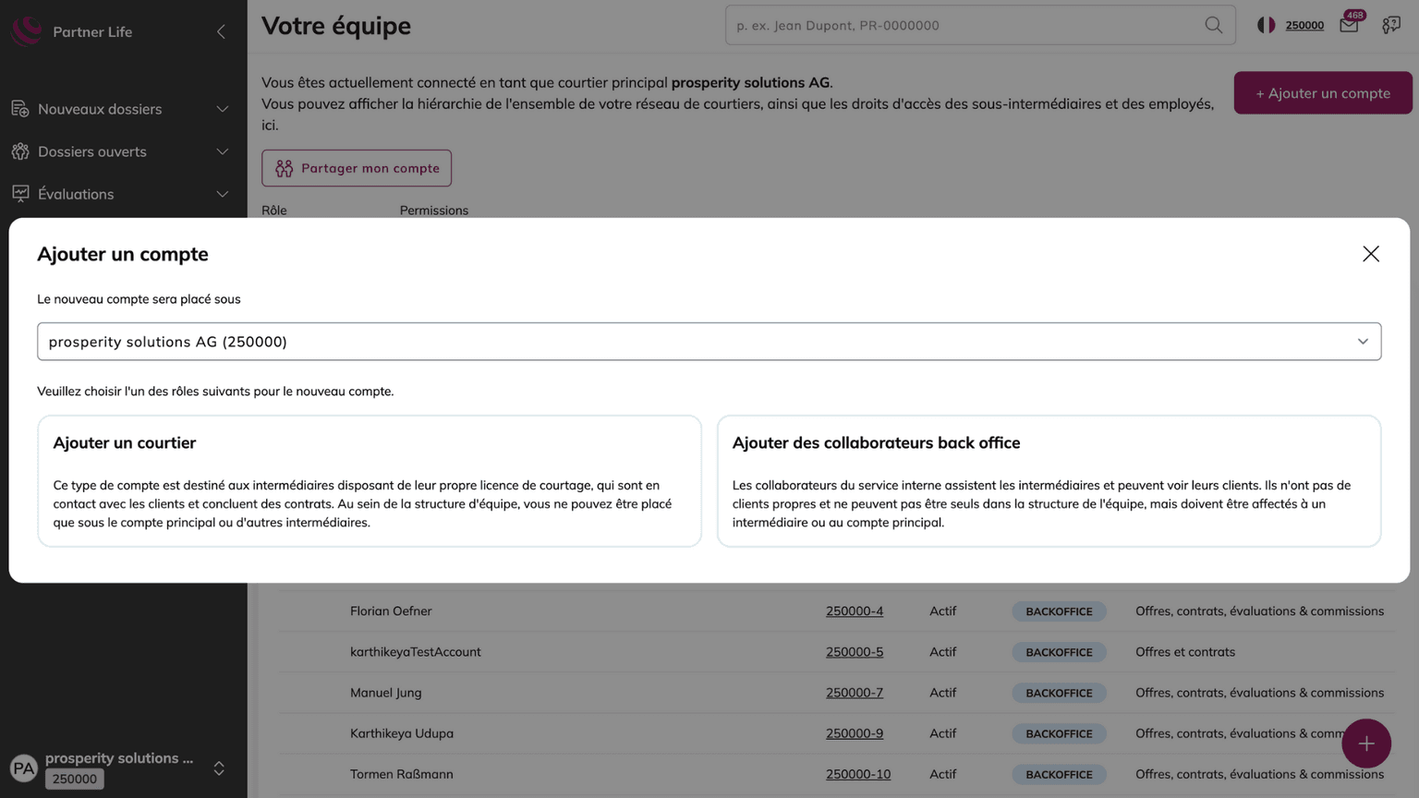
Task: Open account link 250000-4
Action: click(854, 611)
